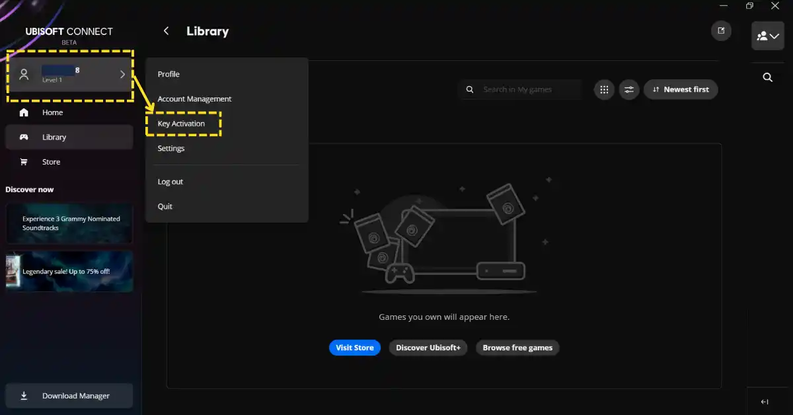793x415 pixels.
Task: Switch to grid view of games
Action: click(x=603, y=89)
